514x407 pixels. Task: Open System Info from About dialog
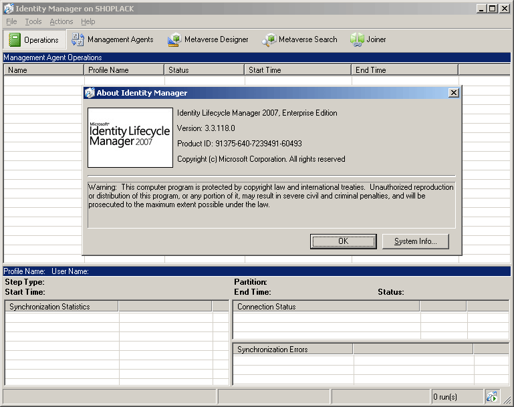(x=415, y=241)
